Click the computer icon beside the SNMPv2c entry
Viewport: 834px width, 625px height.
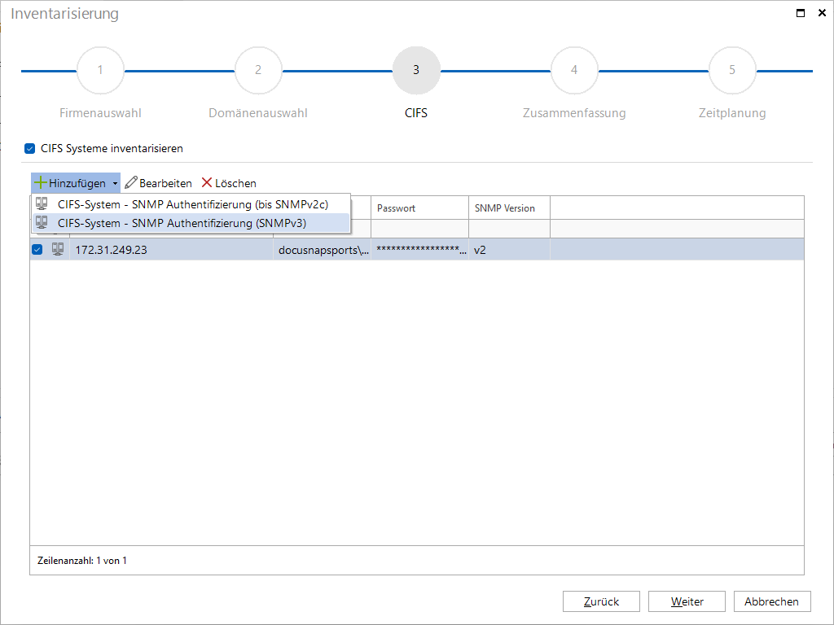[42, 204]
